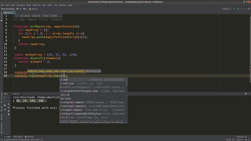Open the npm sidebar tab
251x141 pixels.
pos(2,117)
